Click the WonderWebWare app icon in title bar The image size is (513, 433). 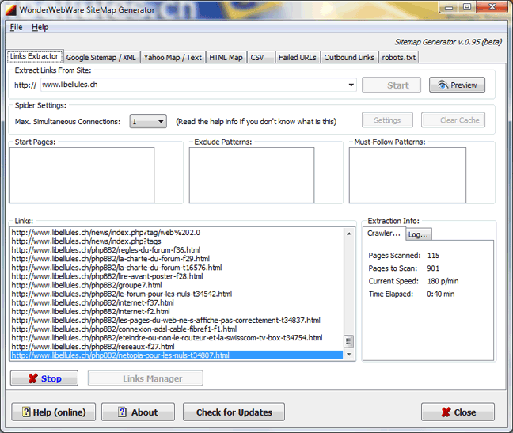click(11, 9)
